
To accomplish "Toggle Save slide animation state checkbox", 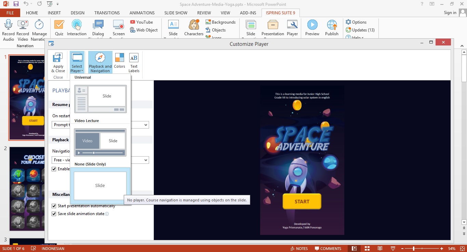I will [54, 214].
